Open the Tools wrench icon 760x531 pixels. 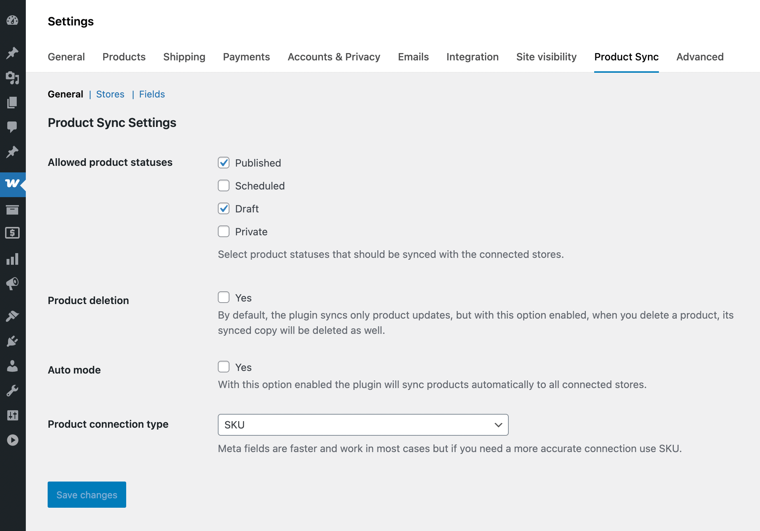tap(12, 391)
